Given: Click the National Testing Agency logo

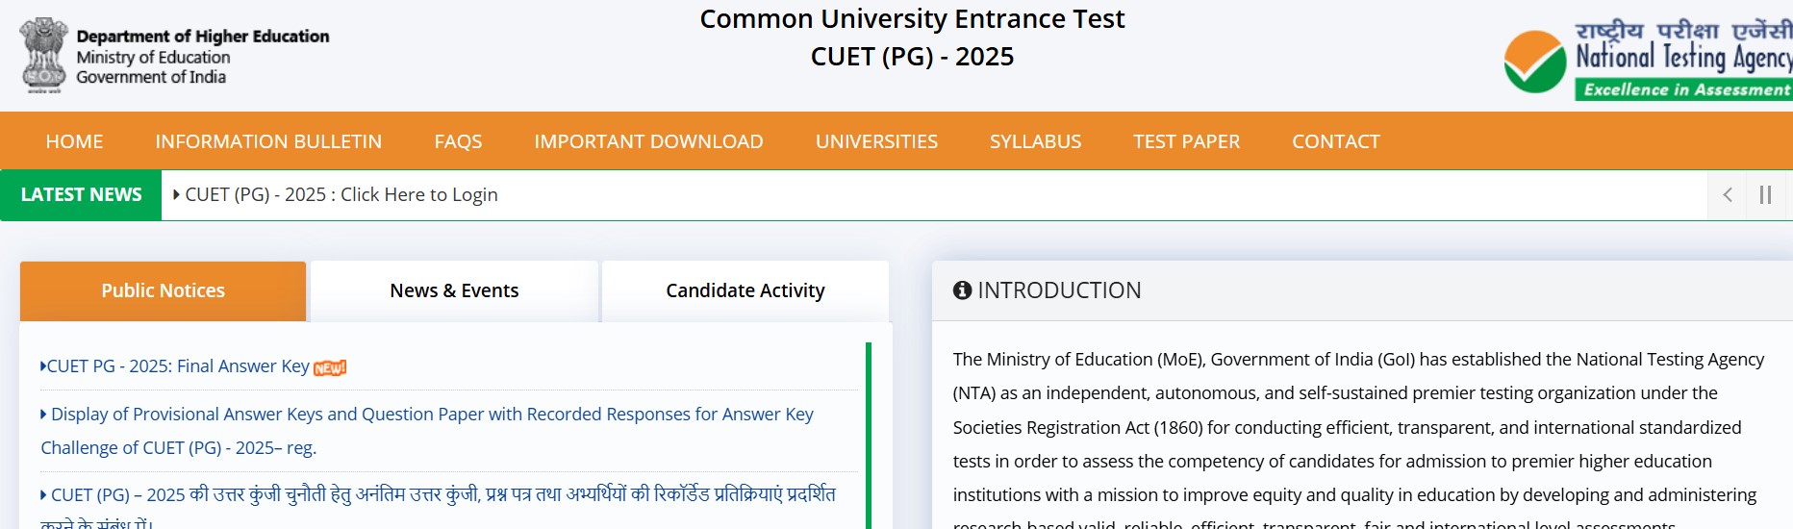Looking at the screenshot, I should (x=1648, y=60).
